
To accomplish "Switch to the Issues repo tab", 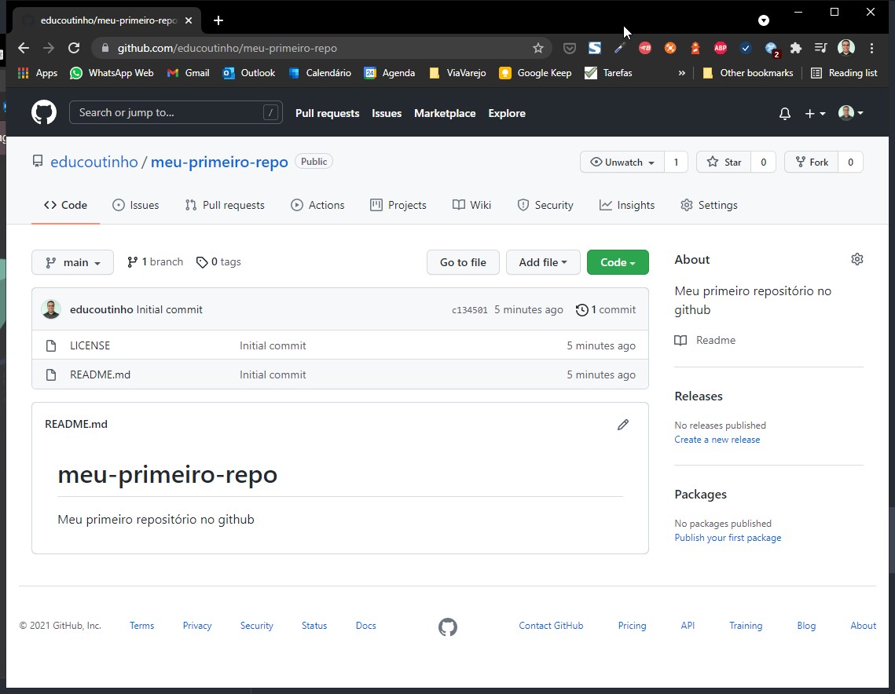I will (136, 205).
